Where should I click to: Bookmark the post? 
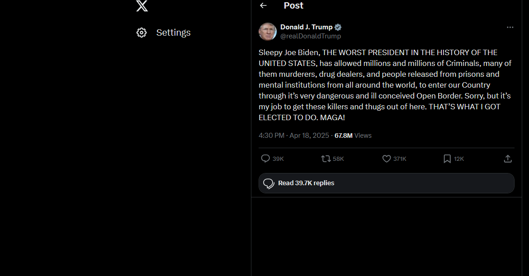[447, 159]
